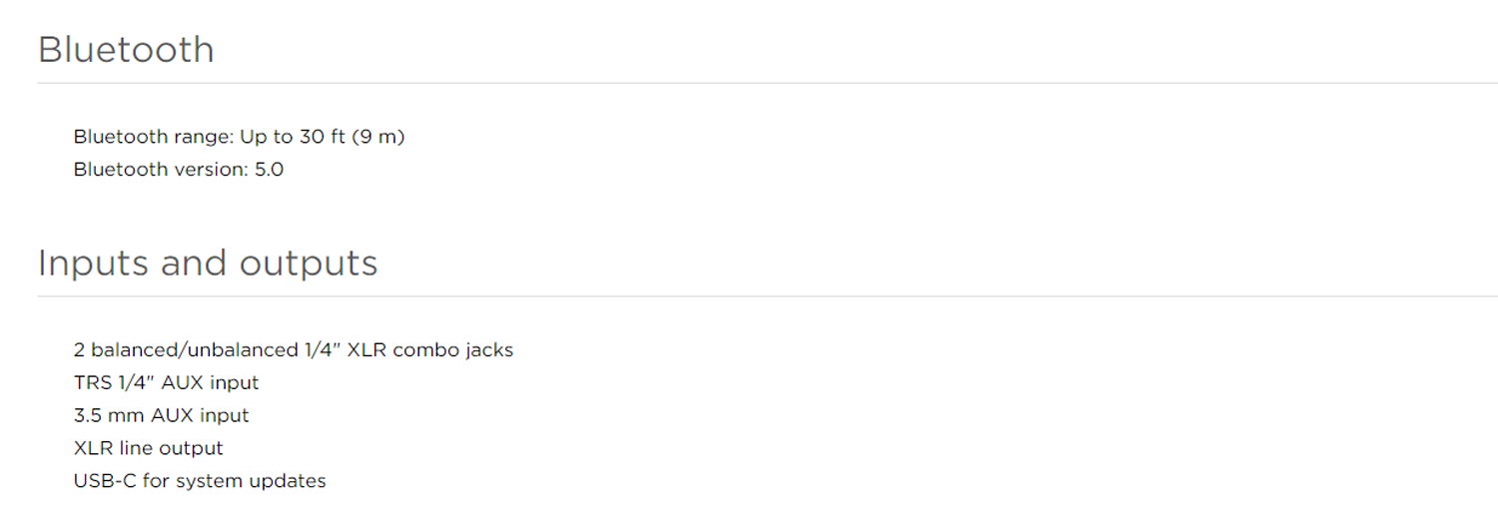Screen dimensions: 1498x520
Task: Click the "30 ft" range value
Action: 322,137
